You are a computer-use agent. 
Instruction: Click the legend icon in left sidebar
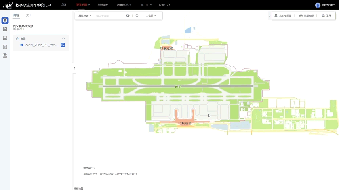[5, 47]
